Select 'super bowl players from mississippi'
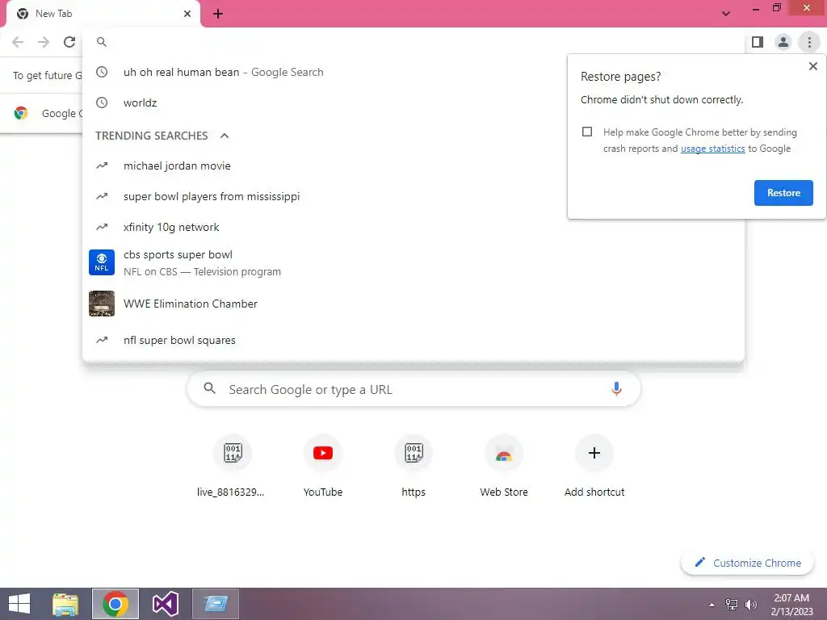The image size is (827, 620). (413, 196)
